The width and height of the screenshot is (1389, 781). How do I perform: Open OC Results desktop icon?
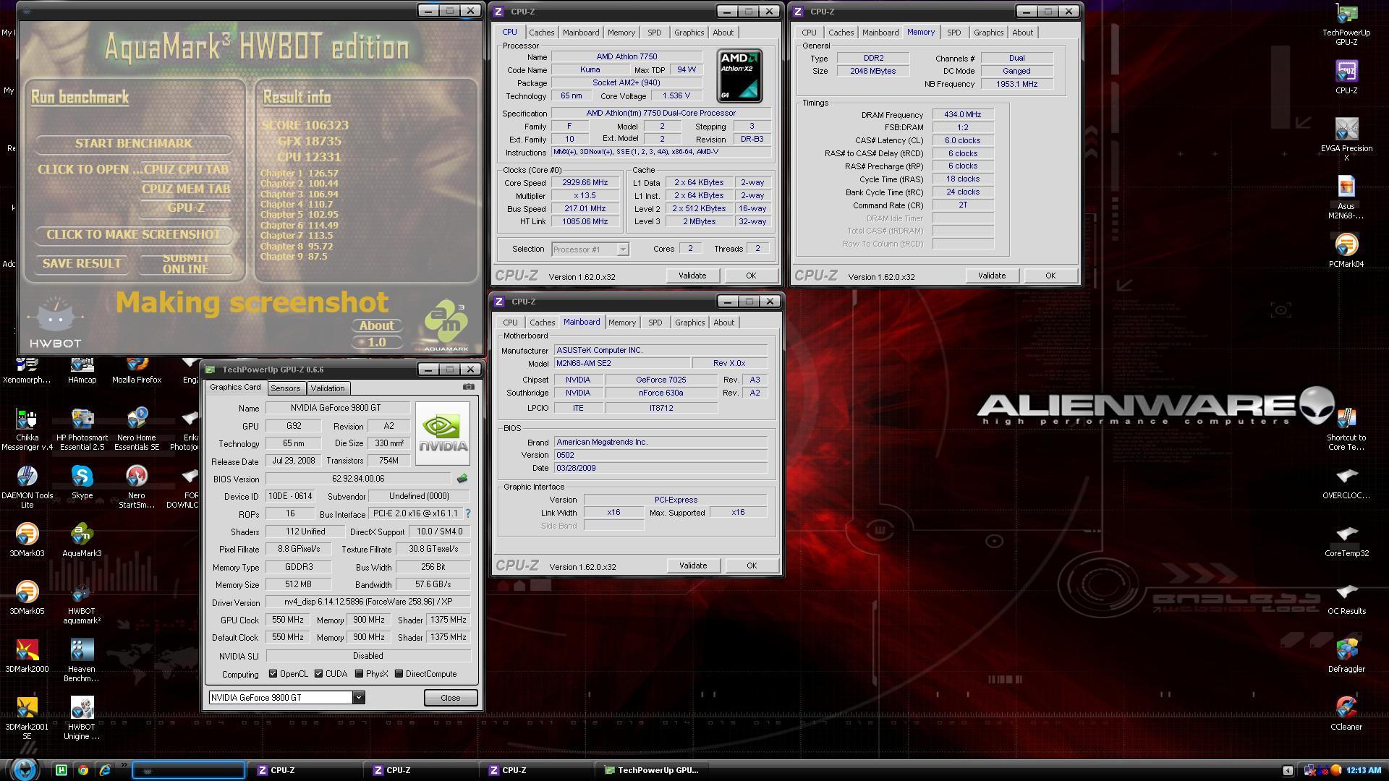pos(1346,598)
